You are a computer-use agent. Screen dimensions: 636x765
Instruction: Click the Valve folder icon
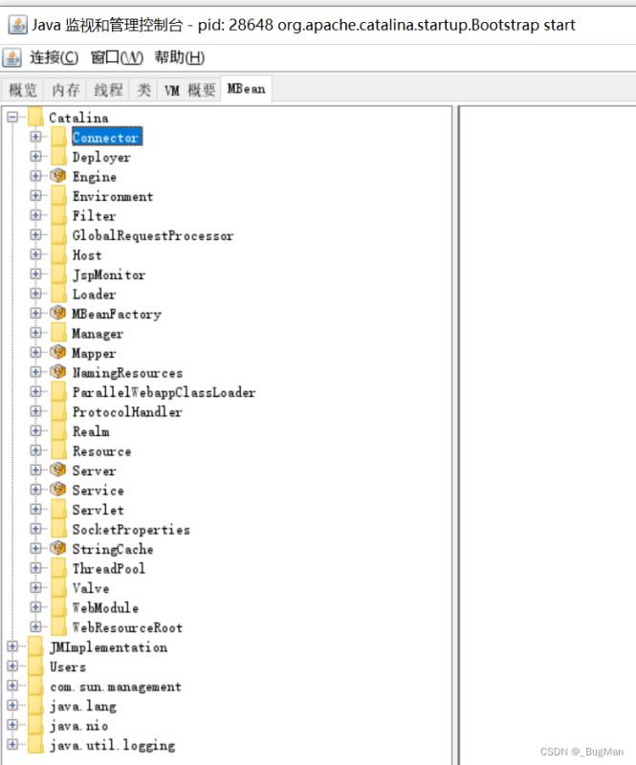58,588
